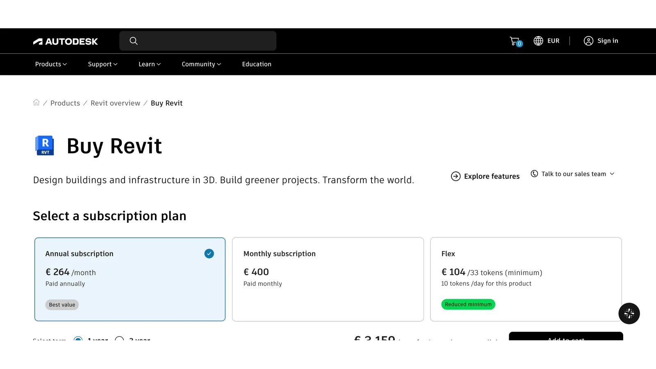Click the user account icon
Screen dimensions: 656x369
(588, 41)
